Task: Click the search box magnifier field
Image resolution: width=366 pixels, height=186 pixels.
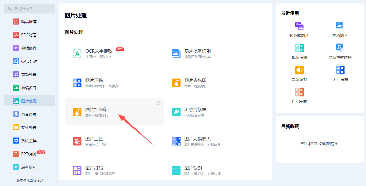Action: coord(29,9)
